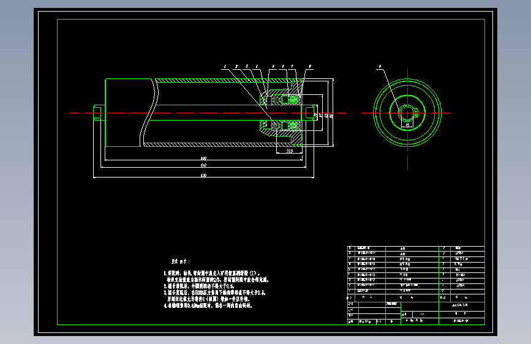Click technical requirement line starting with 2.
Image resolution: width=531 pixels, height=344 pixels.
(x=199, y=286)
